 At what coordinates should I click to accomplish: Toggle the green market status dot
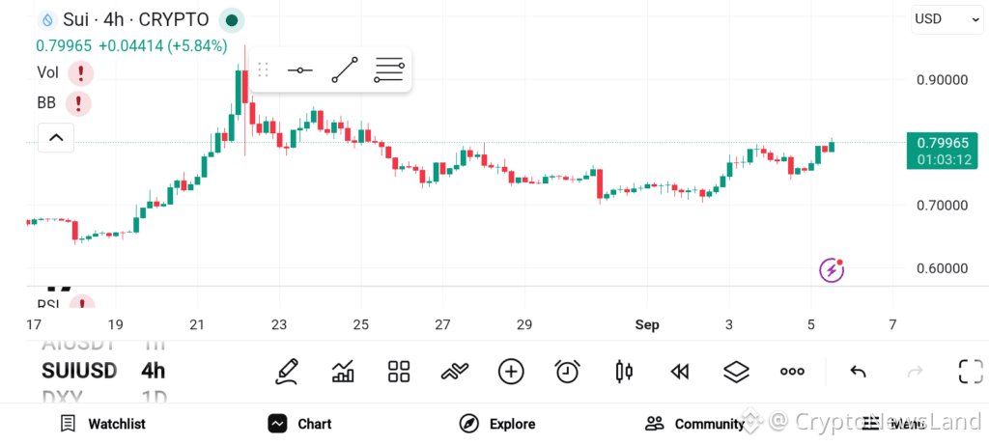click(232, 20)
